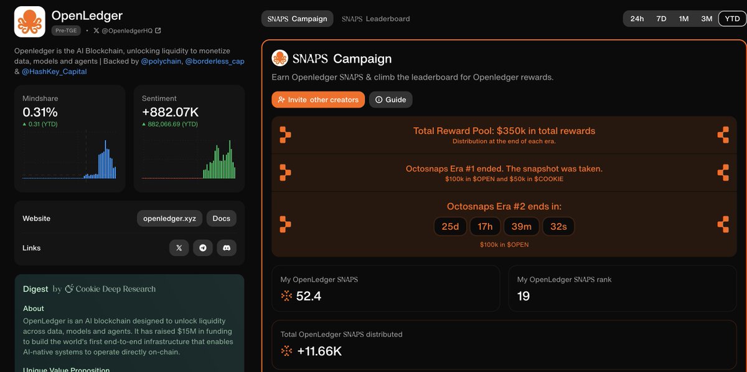This screenshot has width=747, height=372.
Task: Switch to the SNAPS Leaderboard tab
Action: click(376, 19)
